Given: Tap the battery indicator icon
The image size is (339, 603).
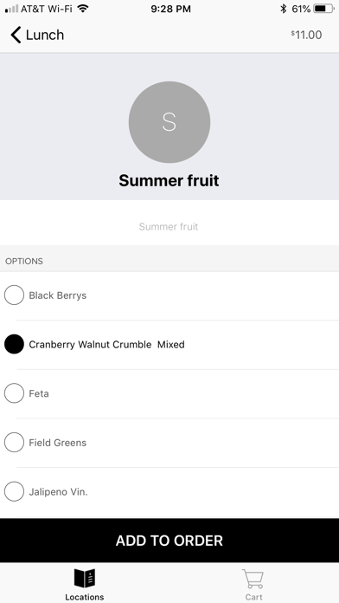Looking at the screenshot, I should tap(323, 9).
